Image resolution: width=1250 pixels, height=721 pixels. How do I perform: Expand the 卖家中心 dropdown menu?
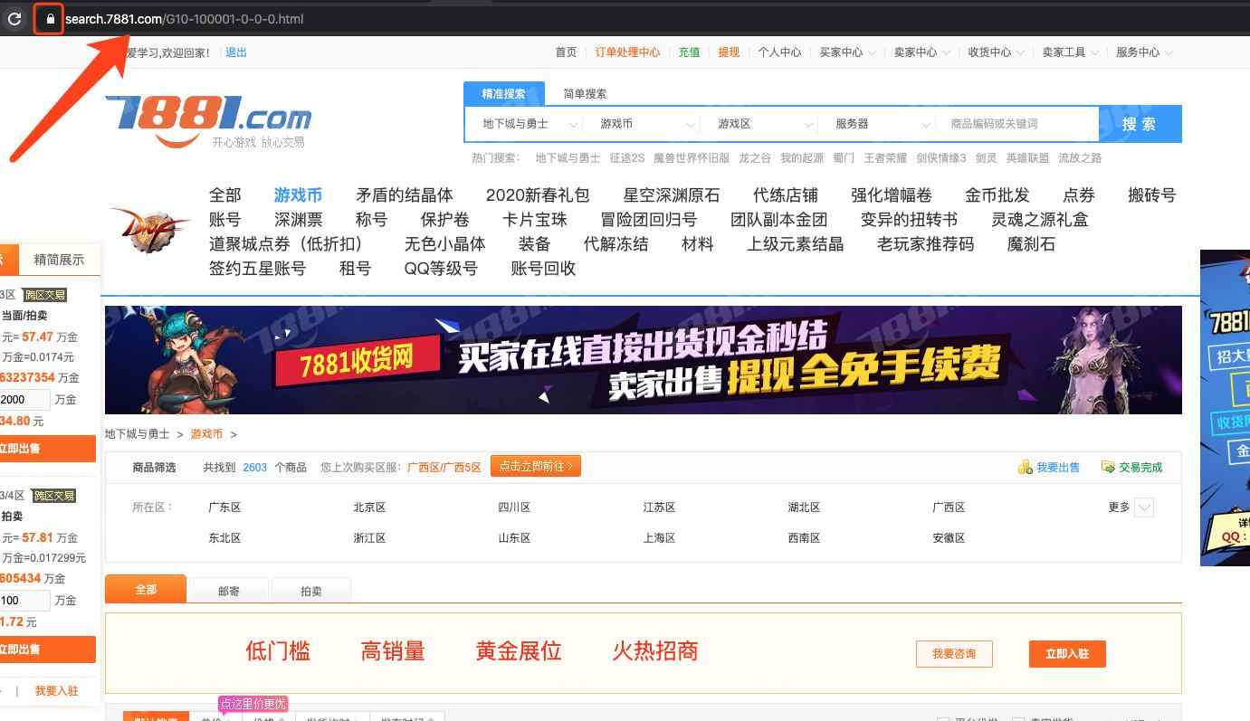(x=922, y=52)
